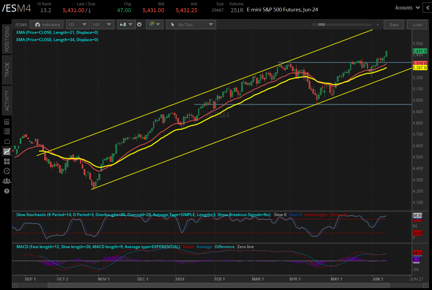Open the TV/media player icon
The width and height of the screenshot is (432, 290).
pyautogui.click(x=7, y=141)
